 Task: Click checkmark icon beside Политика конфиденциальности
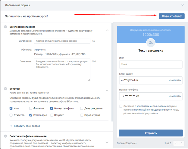tap(5, 136)
